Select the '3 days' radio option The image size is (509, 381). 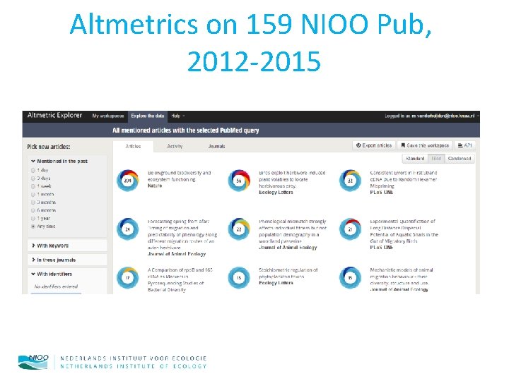point(33,179)
